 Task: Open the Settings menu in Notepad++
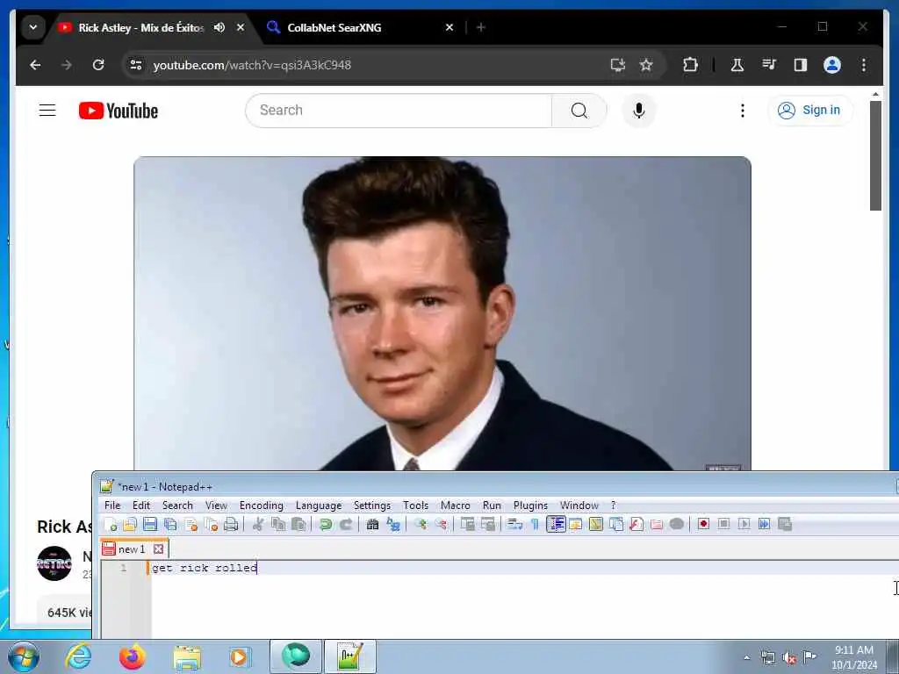[x=372, y=505]
